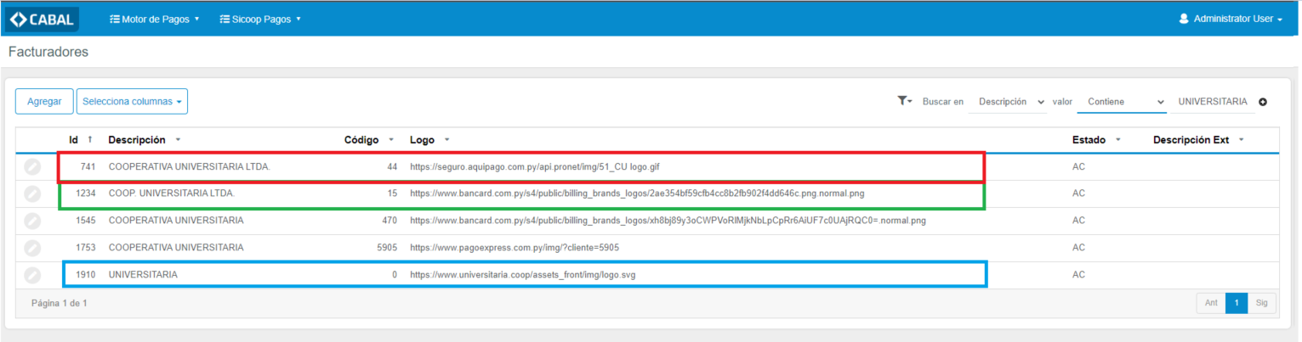Click the edit pencil icon for row 1545
Screen dimensions: 1302x342
(x=32, y=221)
